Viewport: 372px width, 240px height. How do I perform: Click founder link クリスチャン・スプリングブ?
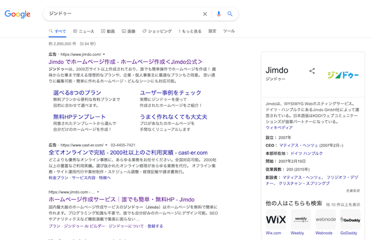click(304, 184)
